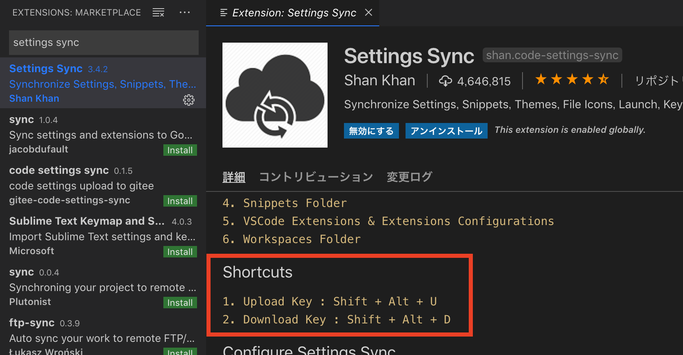The width and height of the screenshot is (683, 355).
Task: Click the '6. Workspaces Folder' line
Action: tap(292, 239)
